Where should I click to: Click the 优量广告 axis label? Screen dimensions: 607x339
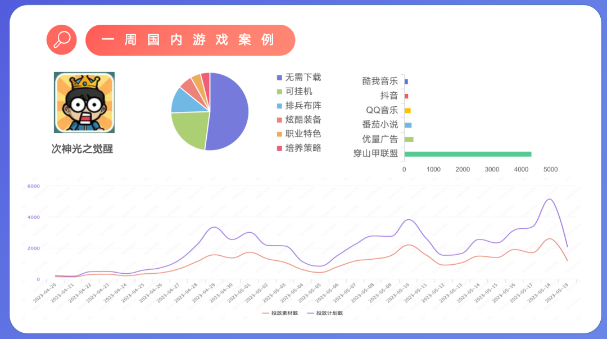coord(380,139)
